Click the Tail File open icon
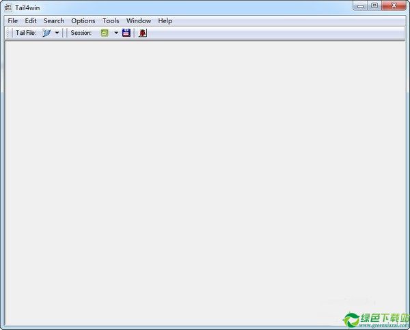This screenshot has width=410, height=330. point(46,33)
